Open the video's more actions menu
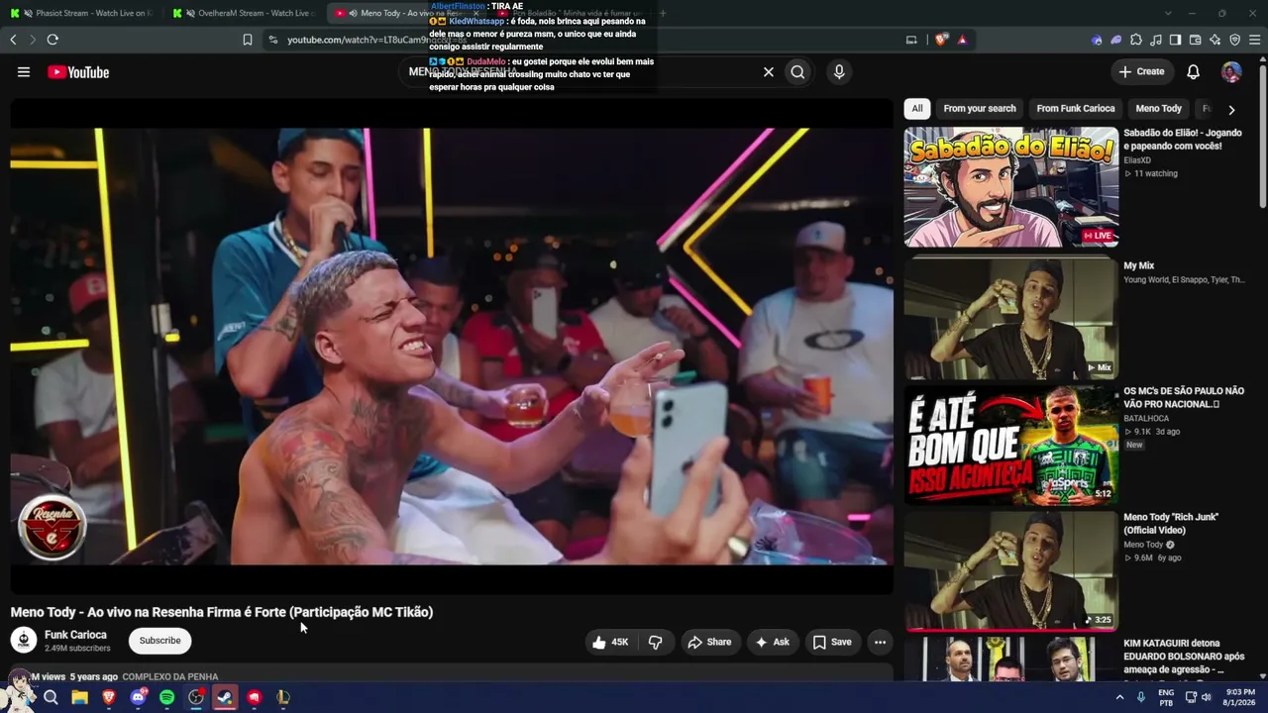The width and height of the screenshot is (1268, 713). (880, 642)
